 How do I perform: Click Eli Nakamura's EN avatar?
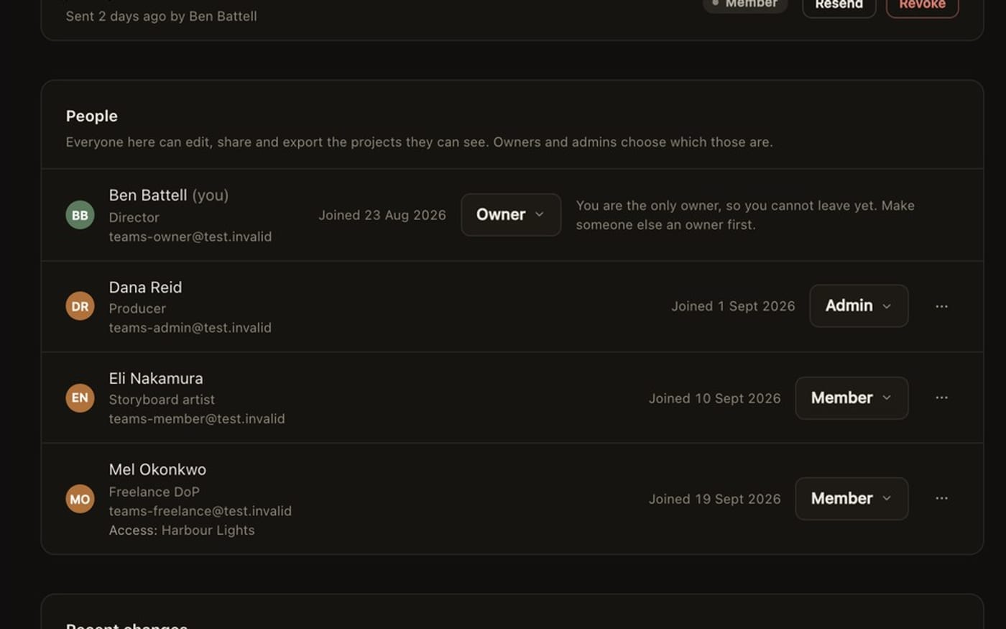click(x=80, y=398)
